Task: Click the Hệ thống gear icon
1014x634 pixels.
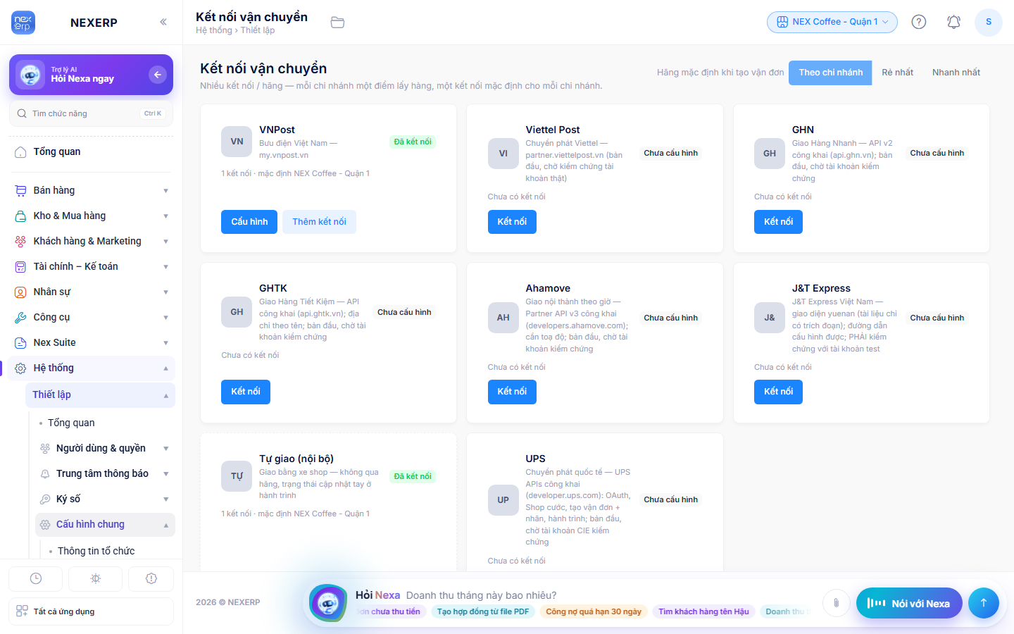Action: tap(20, 368)
